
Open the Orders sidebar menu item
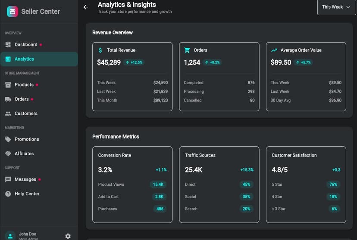tap(22, 99)
